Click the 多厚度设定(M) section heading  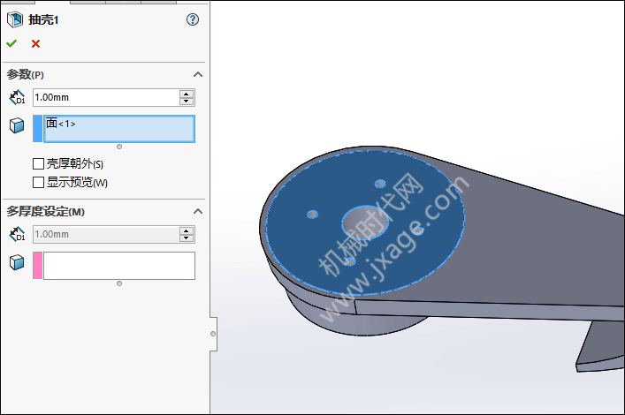click(x=45, y=211)
